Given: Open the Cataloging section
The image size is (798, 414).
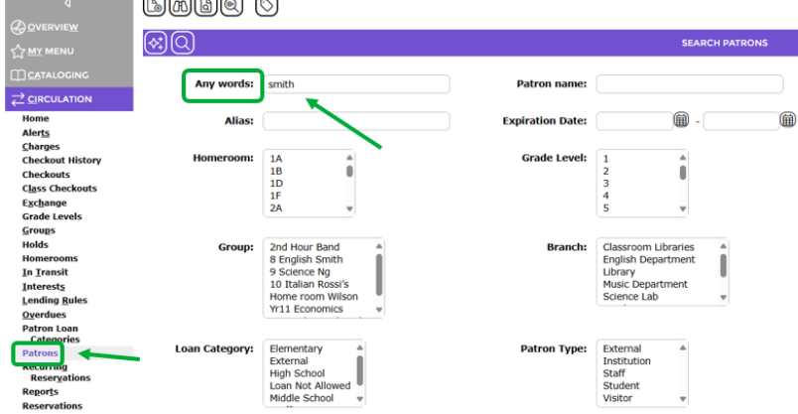Looking at the screenshot, I should (58, 74).
